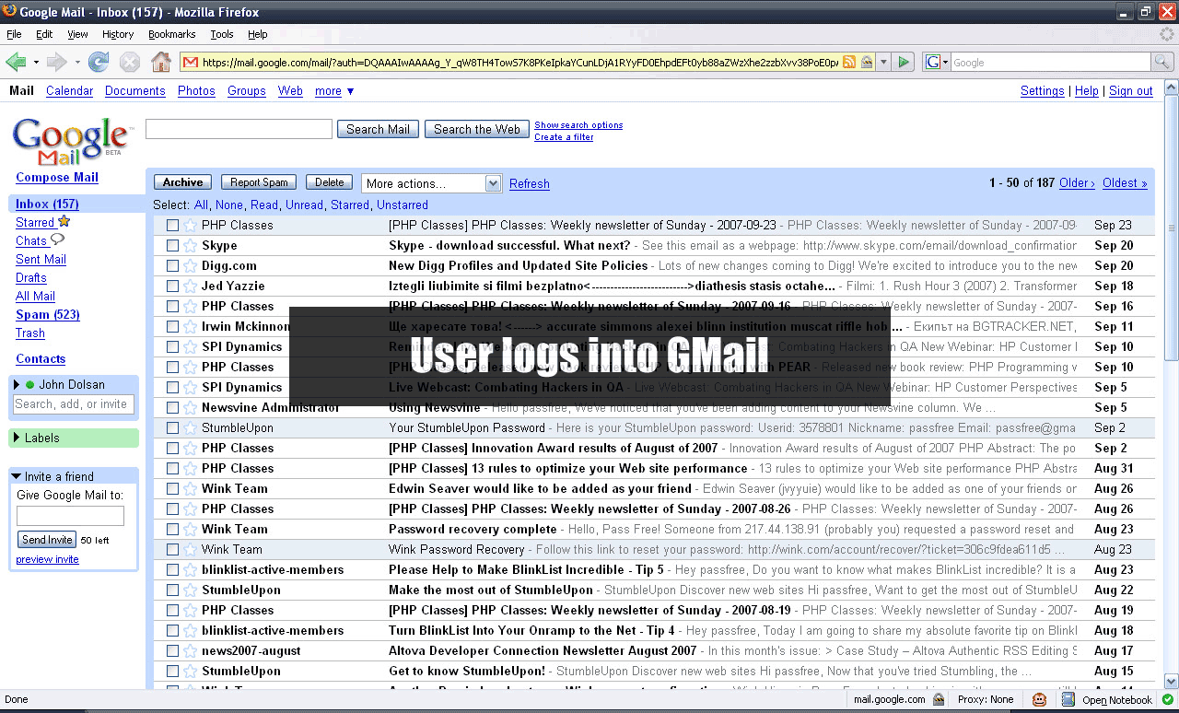This screenshot has height=713, width=1179.
Task: Click the Send Invite button
Action: tap(47, 540)
